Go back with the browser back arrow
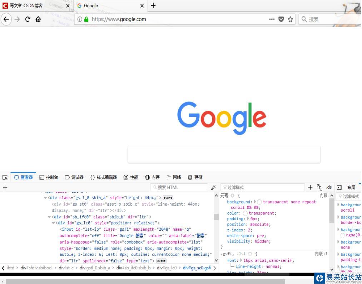Viewport: 362px width, 284px height. point(6,19)
